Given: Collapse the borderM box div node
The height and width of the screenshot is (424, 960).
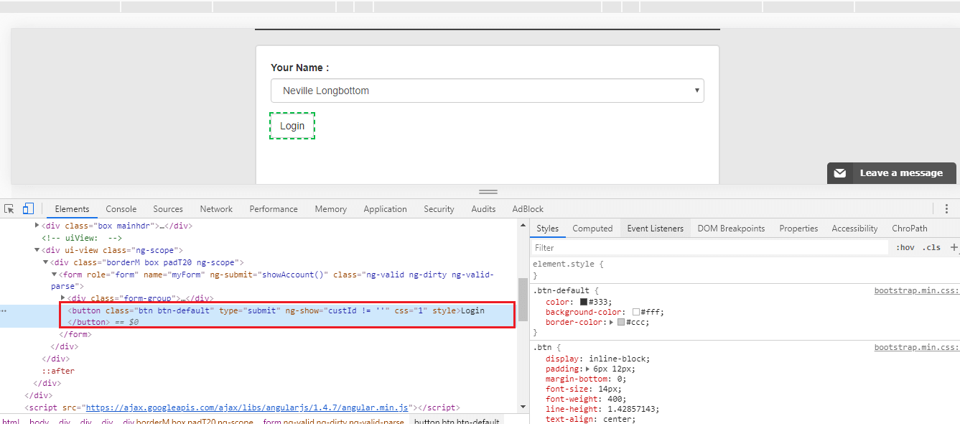Looking at the screenshot, I should pyautogui.click(x=46, y=262).
